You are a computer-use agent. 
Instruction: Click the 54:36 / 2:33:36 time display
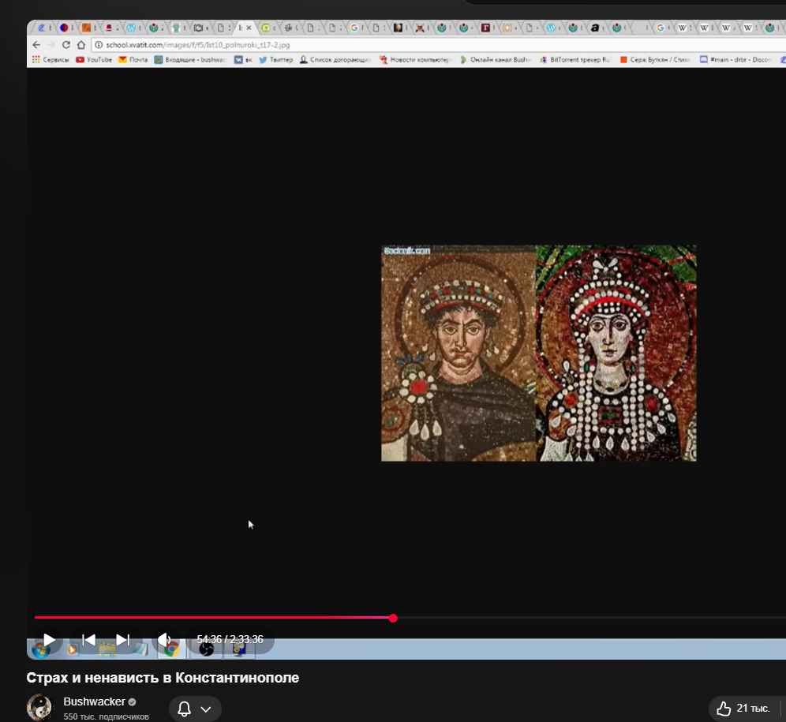tap(230, 639)
